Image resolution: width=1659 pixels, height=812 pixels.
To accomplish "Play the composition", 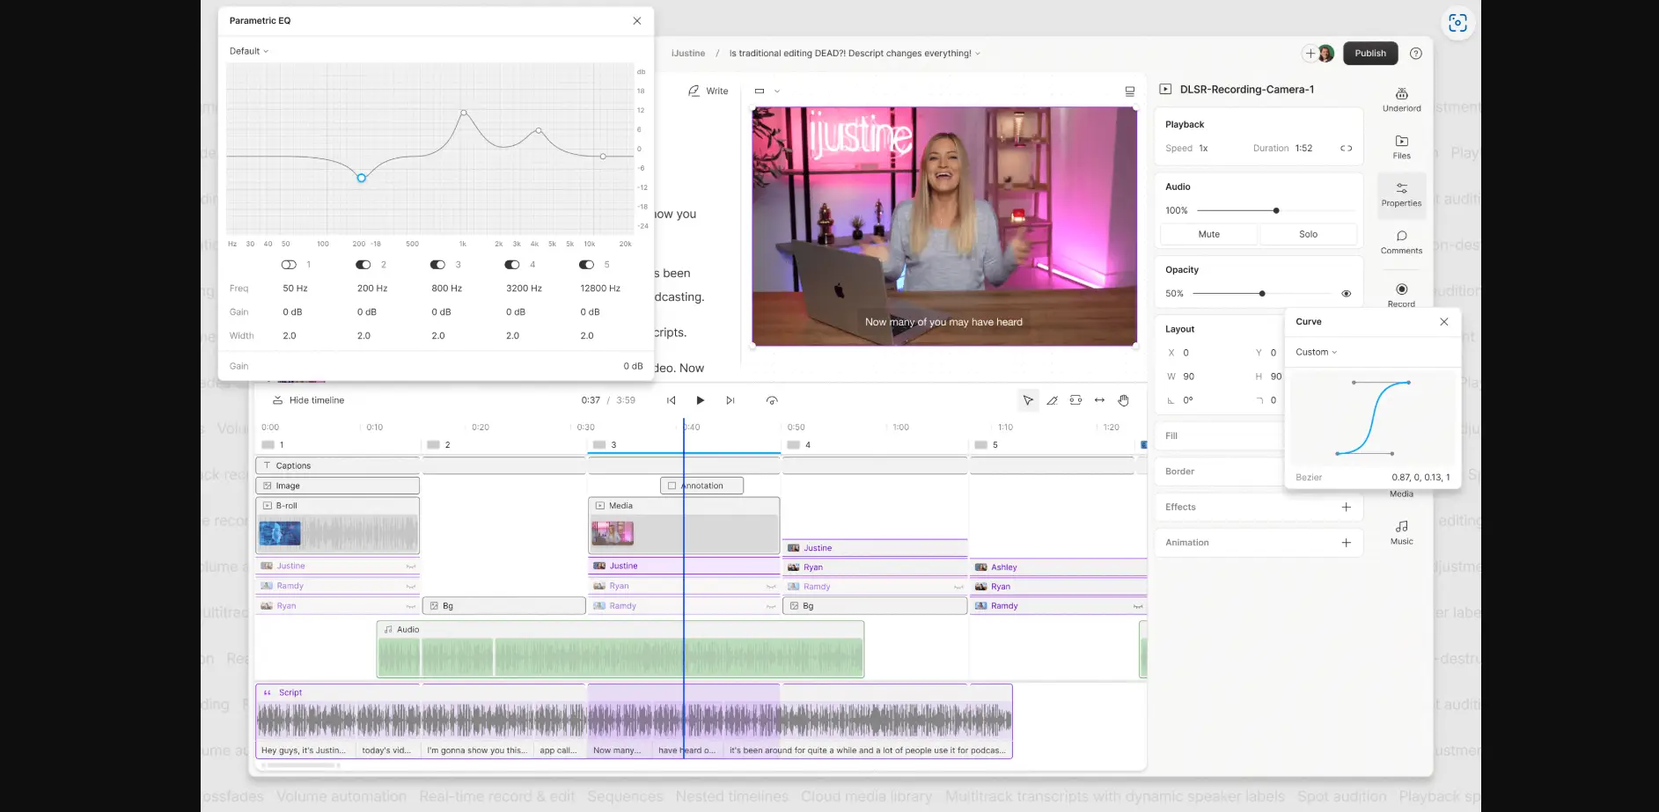I will (x=700, y=400).
